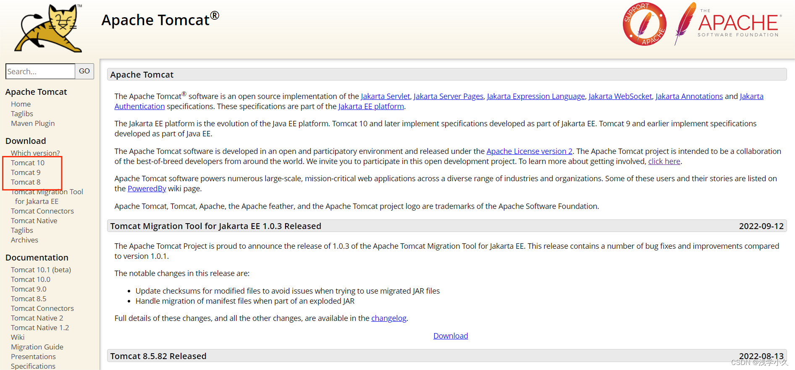Click the centered Download link
This screenshot has width=795, height=370.
tap(451, 336)
